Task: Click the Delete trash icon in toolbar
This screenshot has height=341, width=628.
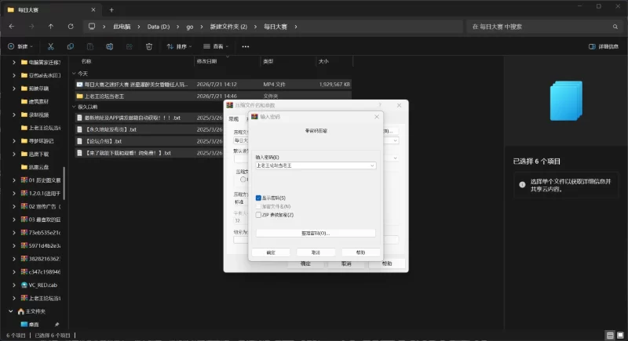Action: [x=149, y=46]
